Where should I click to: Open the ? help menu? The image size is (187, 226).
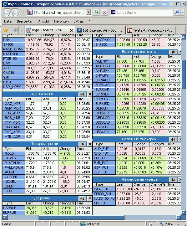click(x=89, y=21)
